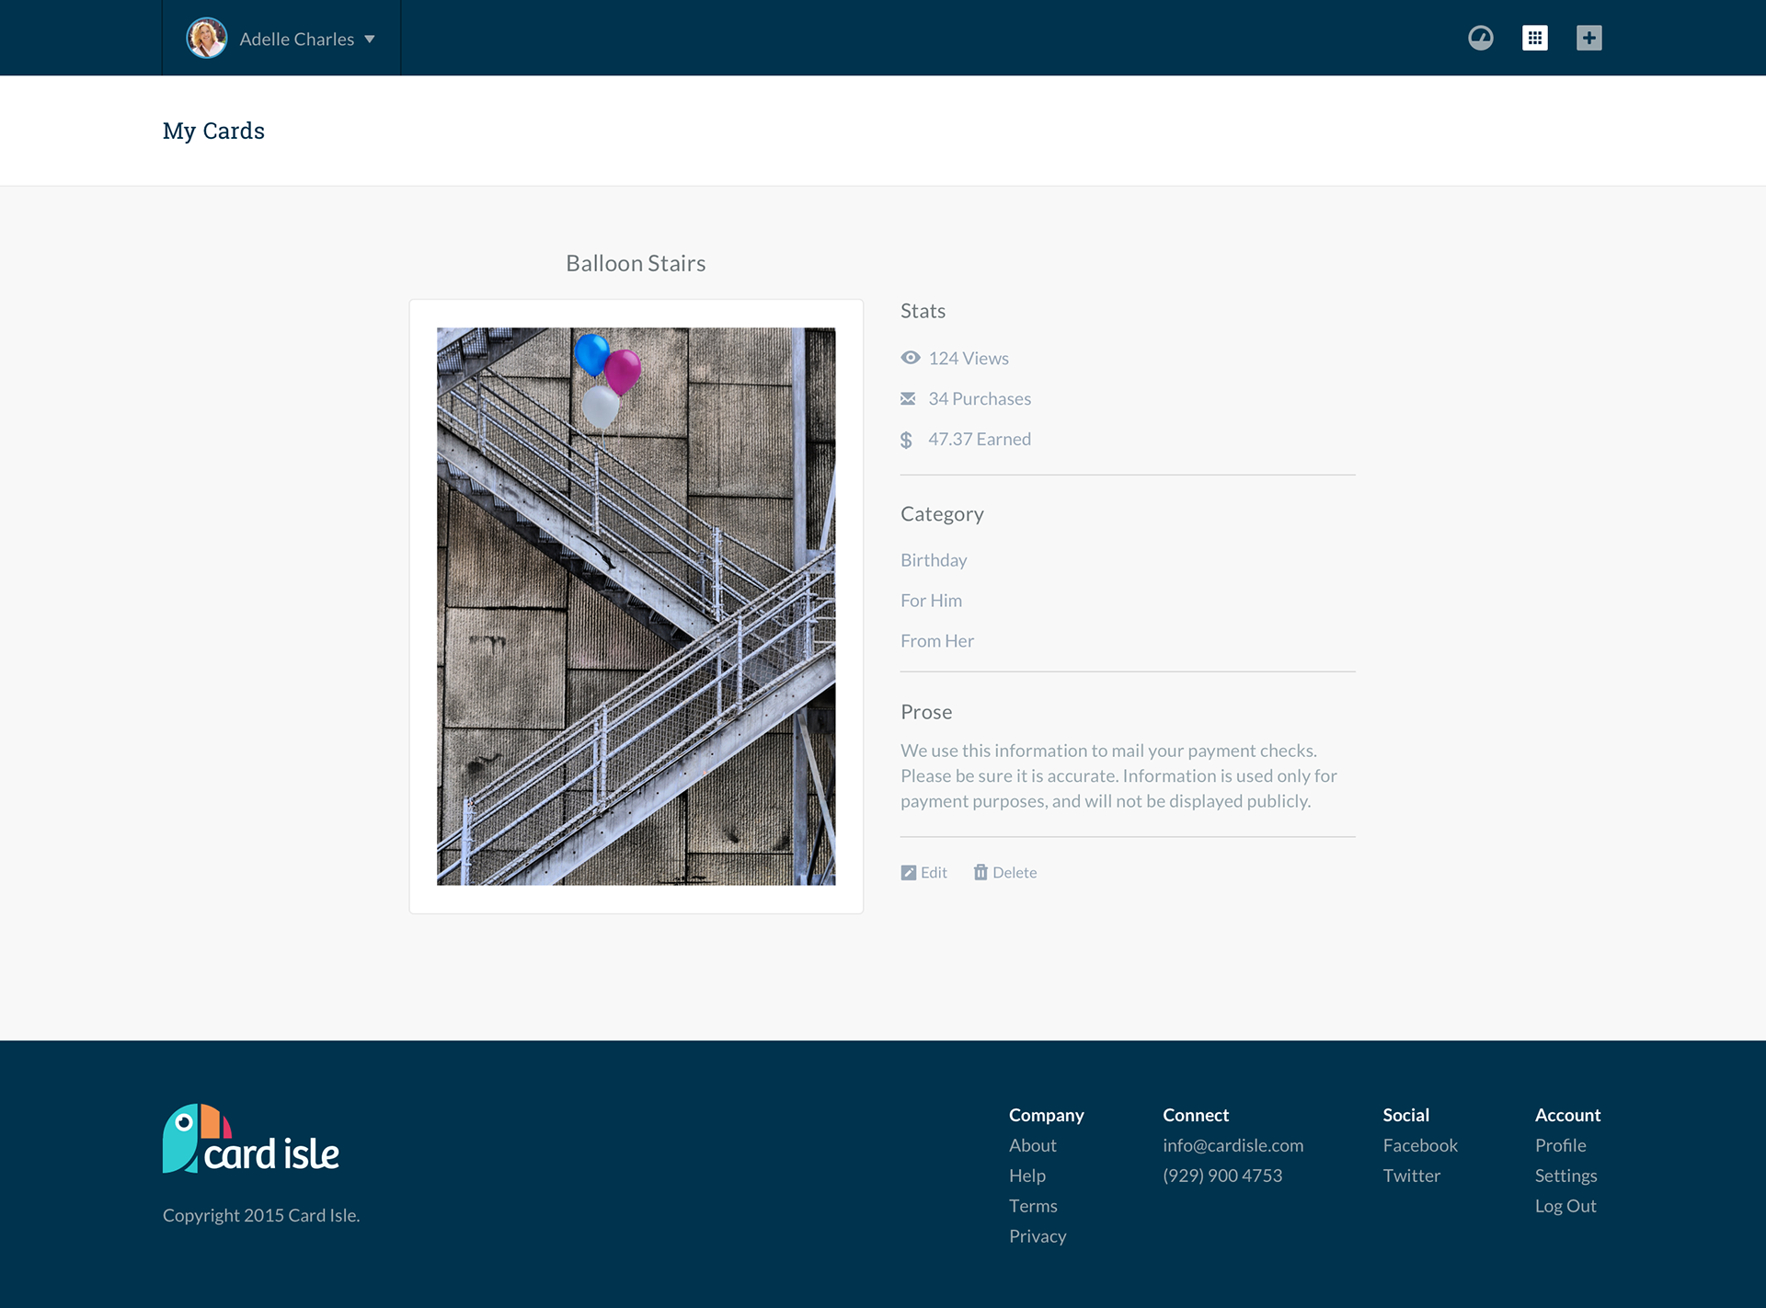Click the My Cards heading
1766x1308 pixels.
click(x=213, y=131)
